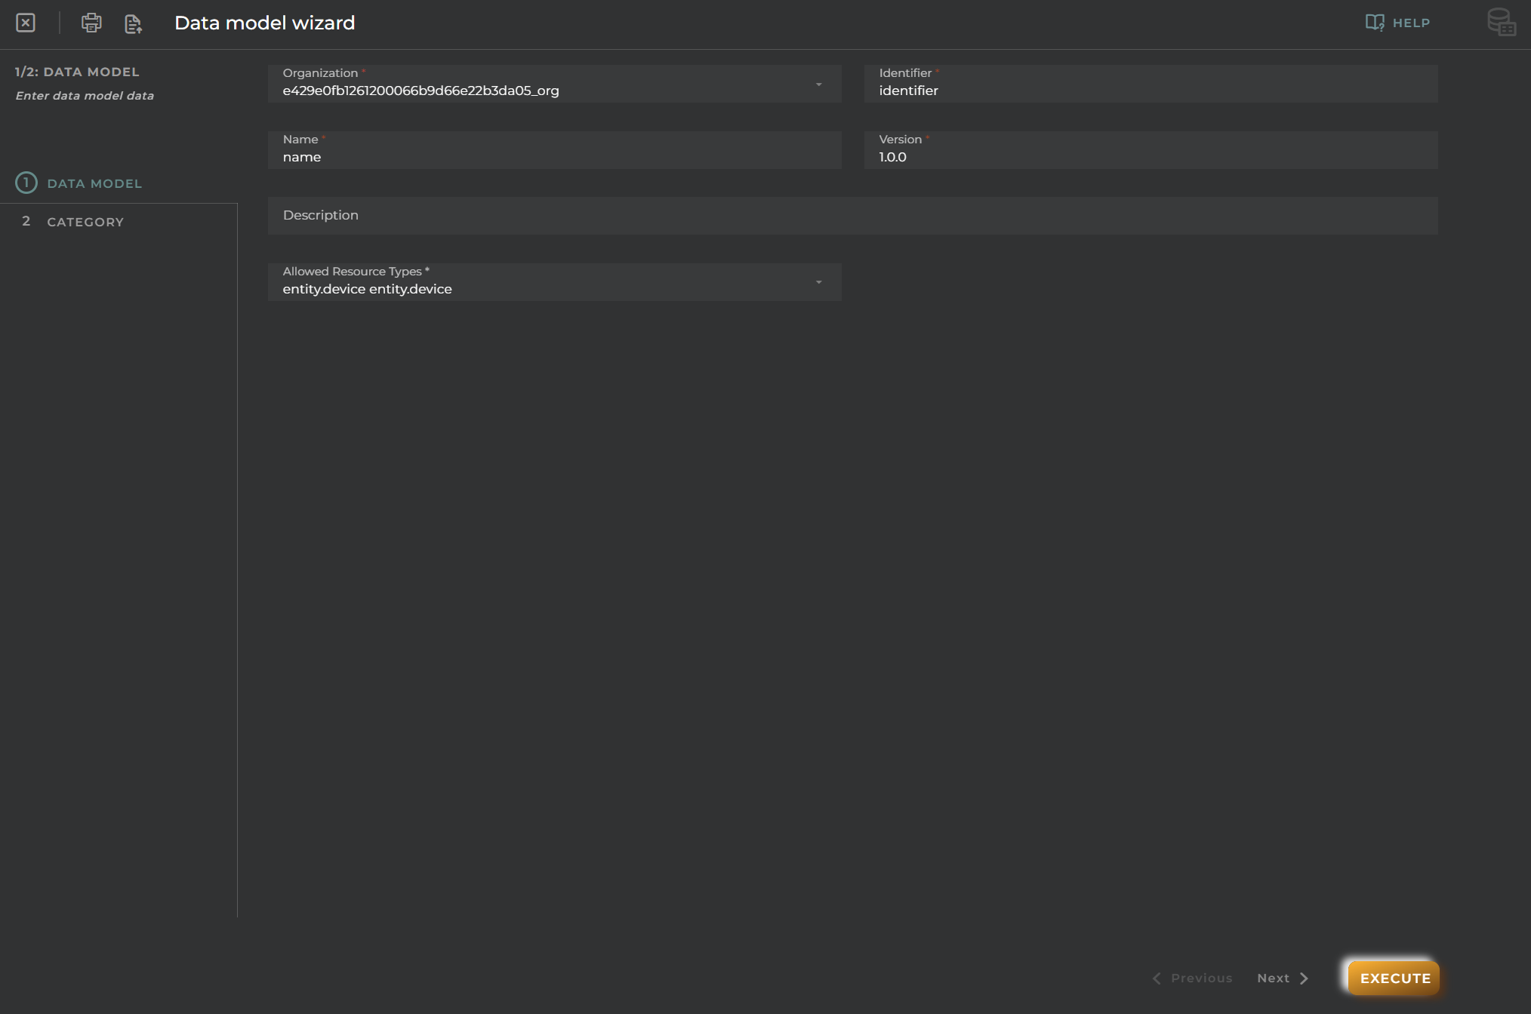Click the document upload icon in header
Image resolution: width=1531 pixels, height=1014 pixels.
click(134, 23)
